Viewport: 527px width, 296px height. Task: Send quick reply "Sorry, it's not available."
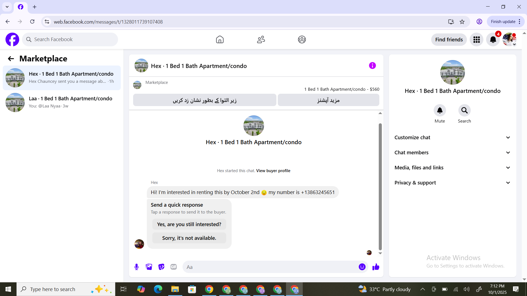pyautogui.click(x=189, y=238)
